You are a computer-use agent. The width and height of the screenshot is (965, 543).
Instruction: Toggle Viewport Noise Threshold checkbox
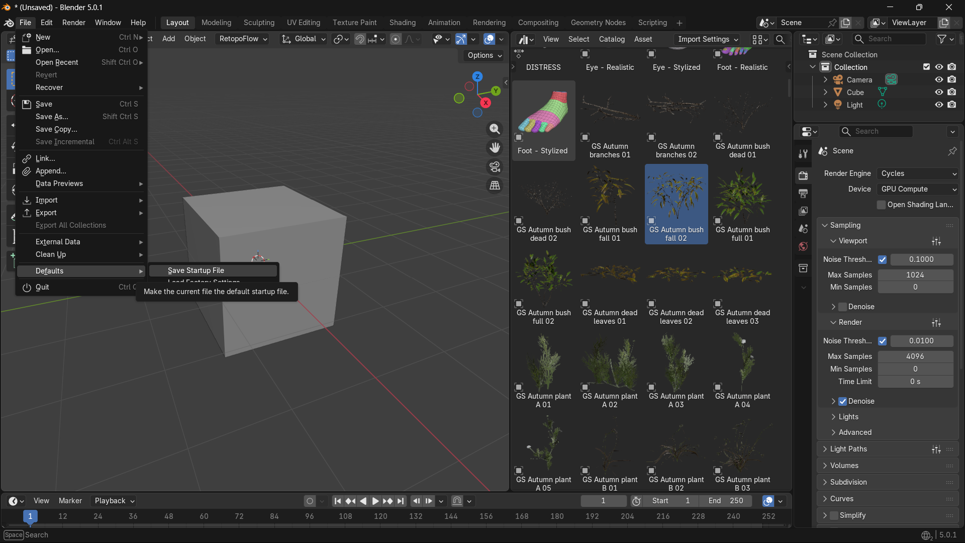pos(883,259)
